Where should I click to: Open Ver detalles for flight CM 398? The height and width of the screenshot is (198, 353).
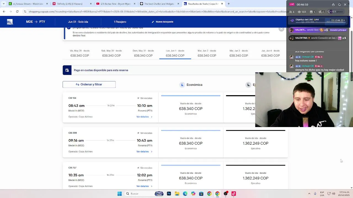click(x=144, y=152)
